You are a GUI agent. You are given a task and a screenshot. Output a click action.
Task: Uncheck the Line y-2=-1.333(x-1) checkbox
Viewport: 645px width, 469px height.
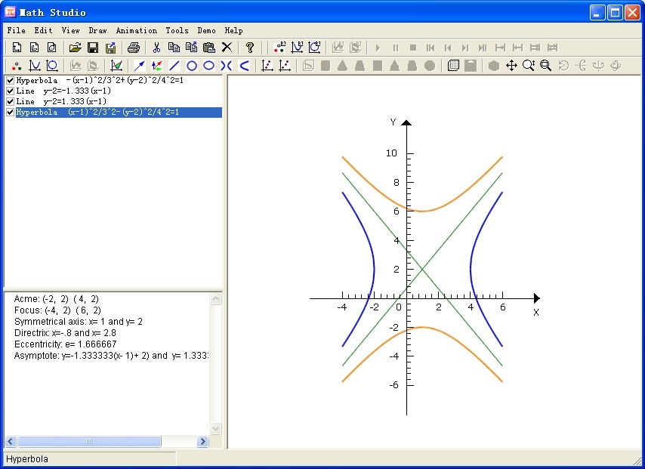coord(11,91)
